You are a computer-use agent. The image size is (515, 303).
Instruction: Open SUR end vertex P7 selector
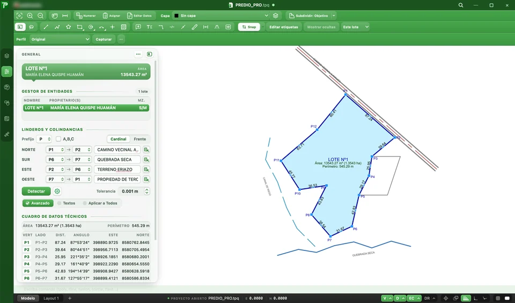coord(82,159)
